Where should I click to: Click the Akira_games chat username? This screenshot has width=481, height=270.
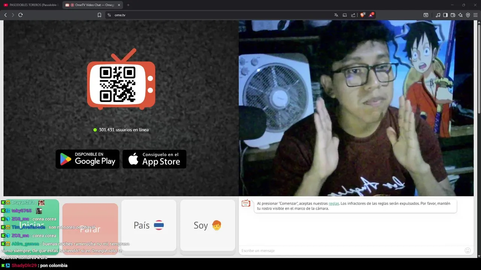(25, 244)
